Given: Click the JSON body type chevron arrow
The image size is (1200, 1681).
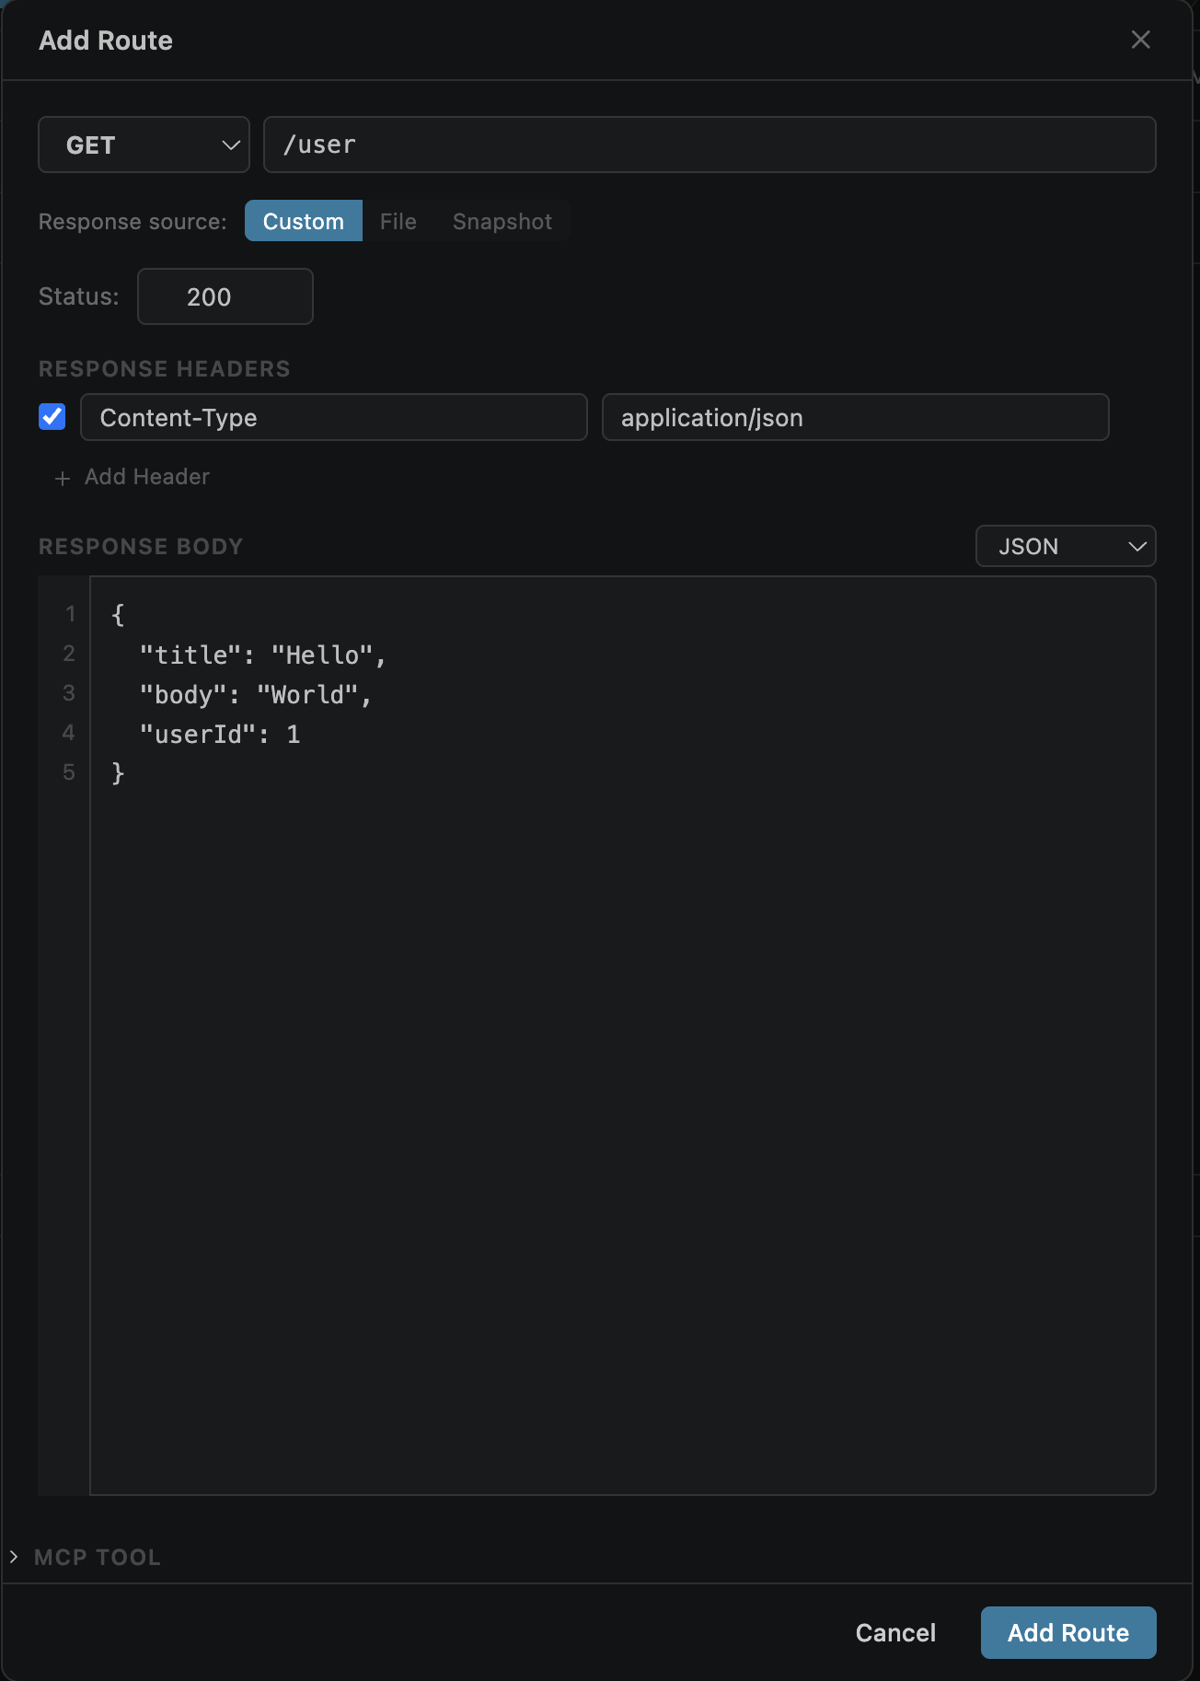Looking at the screenshot, I should (1137, 547).
